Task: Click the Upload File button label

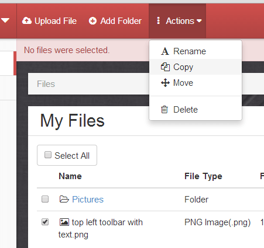Action: click(x=56, y=21)
